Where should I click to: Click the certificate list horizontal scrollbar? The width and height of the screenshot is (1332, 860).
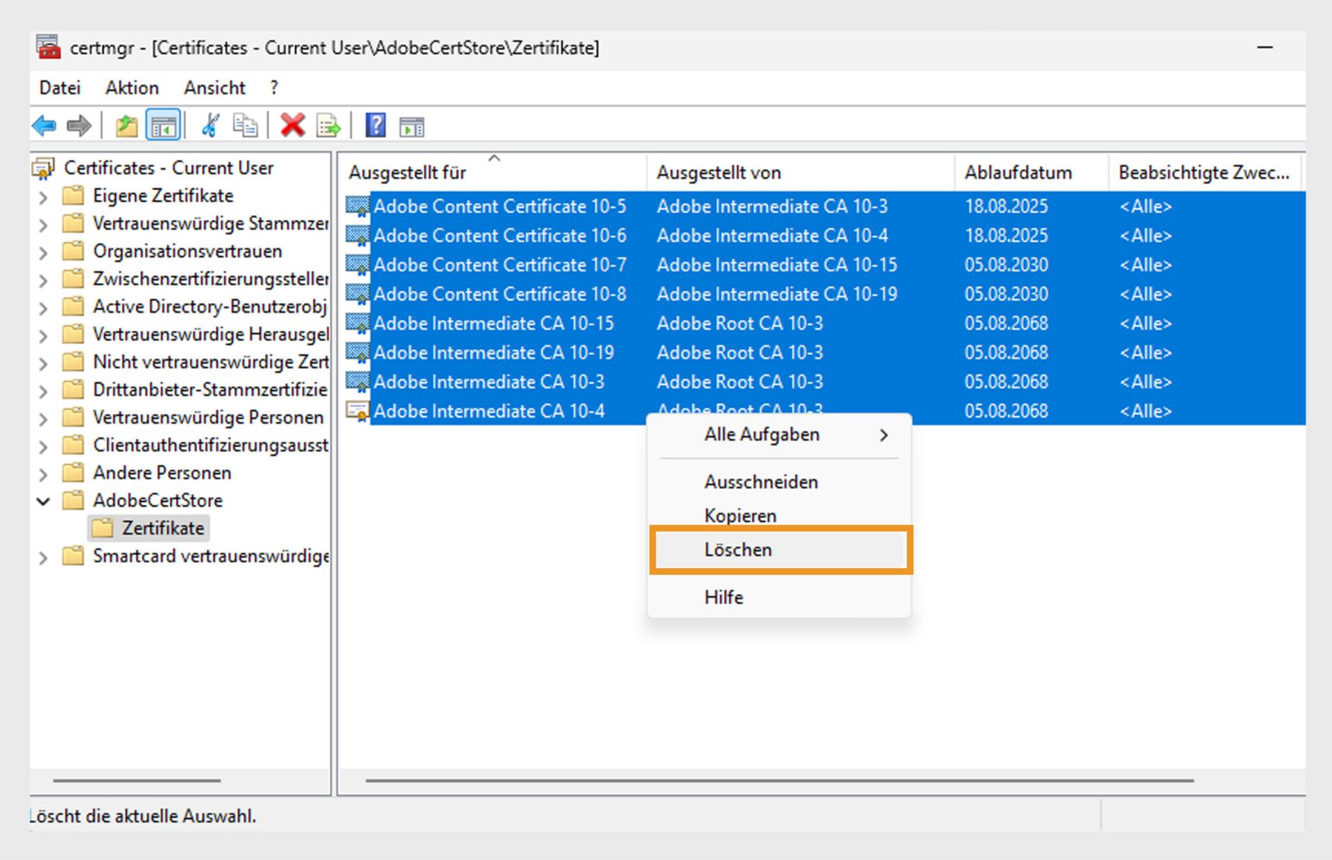[779, 780]
